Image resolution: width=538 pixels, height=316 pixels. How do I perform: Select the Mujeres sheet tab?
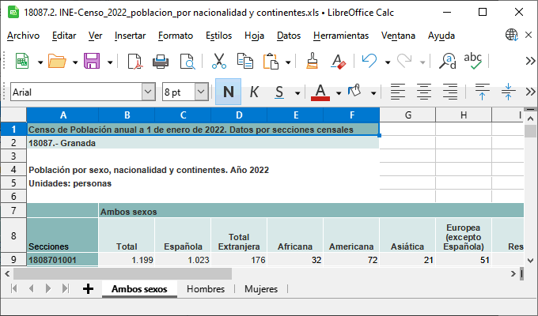click(x=260, y=289)
